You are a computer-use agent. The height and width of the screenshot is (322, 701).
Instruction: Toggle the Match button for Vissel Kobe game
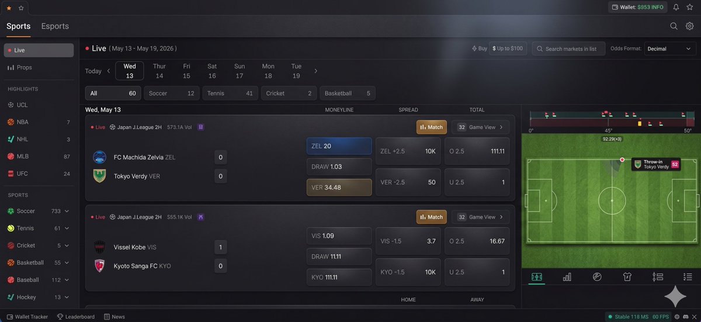click(x=432, y=217)
